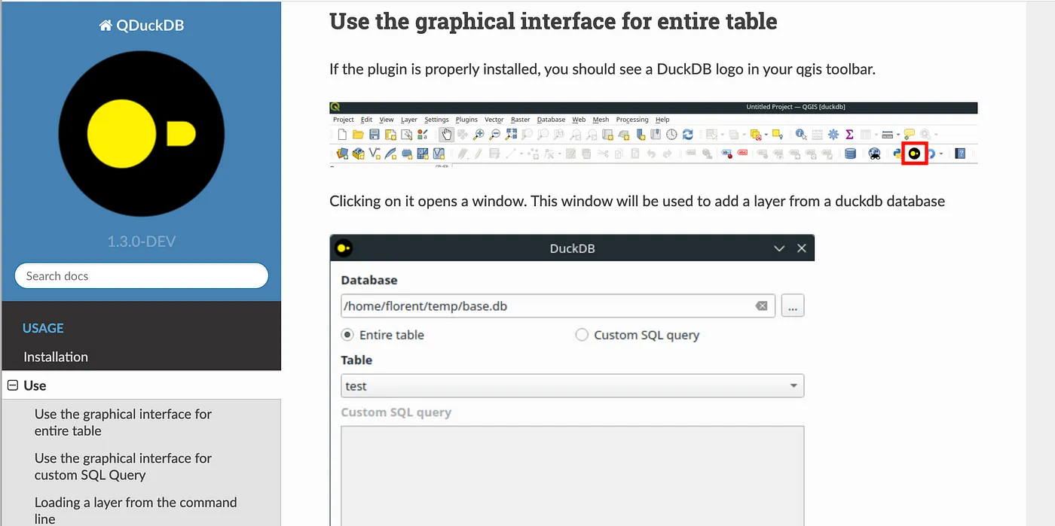Open the Plugins menu in QGIS
The height and width of the screenshot is (526, 1055).
coord(466,120)
